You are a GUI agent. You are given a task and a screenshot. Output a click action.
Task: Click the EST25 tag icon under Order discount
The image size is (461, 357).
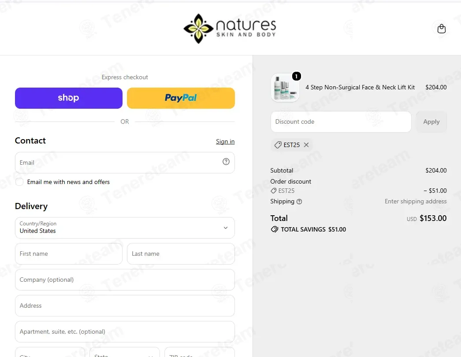[x=273, y=191]
